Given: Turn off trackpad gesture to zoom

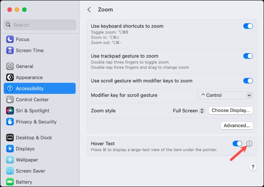Looking at the screenshot, I should [248, 56].
